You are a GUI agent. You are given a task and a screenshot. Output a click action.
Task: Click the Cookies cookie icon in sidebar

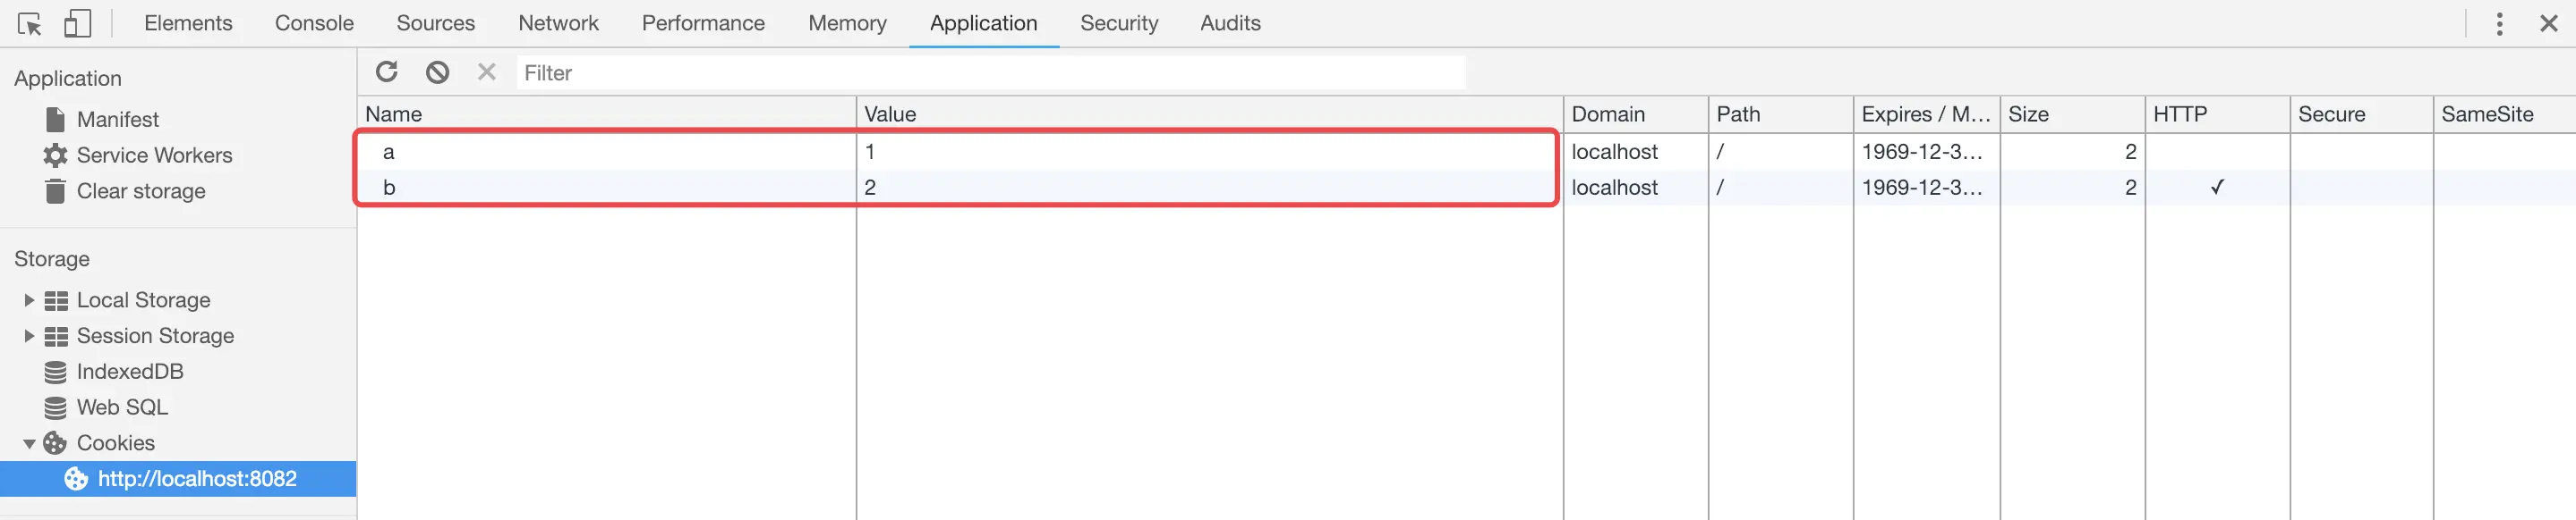point(55,442)
